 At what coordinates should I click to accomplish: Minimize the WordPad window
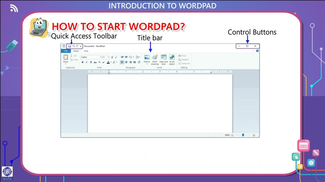coord(239,46)
